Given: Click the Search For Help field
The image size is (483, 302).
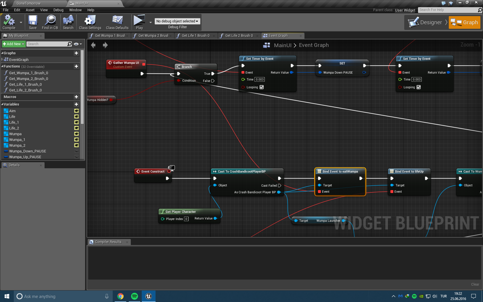Looking at the screenshot, I should tap(450, 10).
